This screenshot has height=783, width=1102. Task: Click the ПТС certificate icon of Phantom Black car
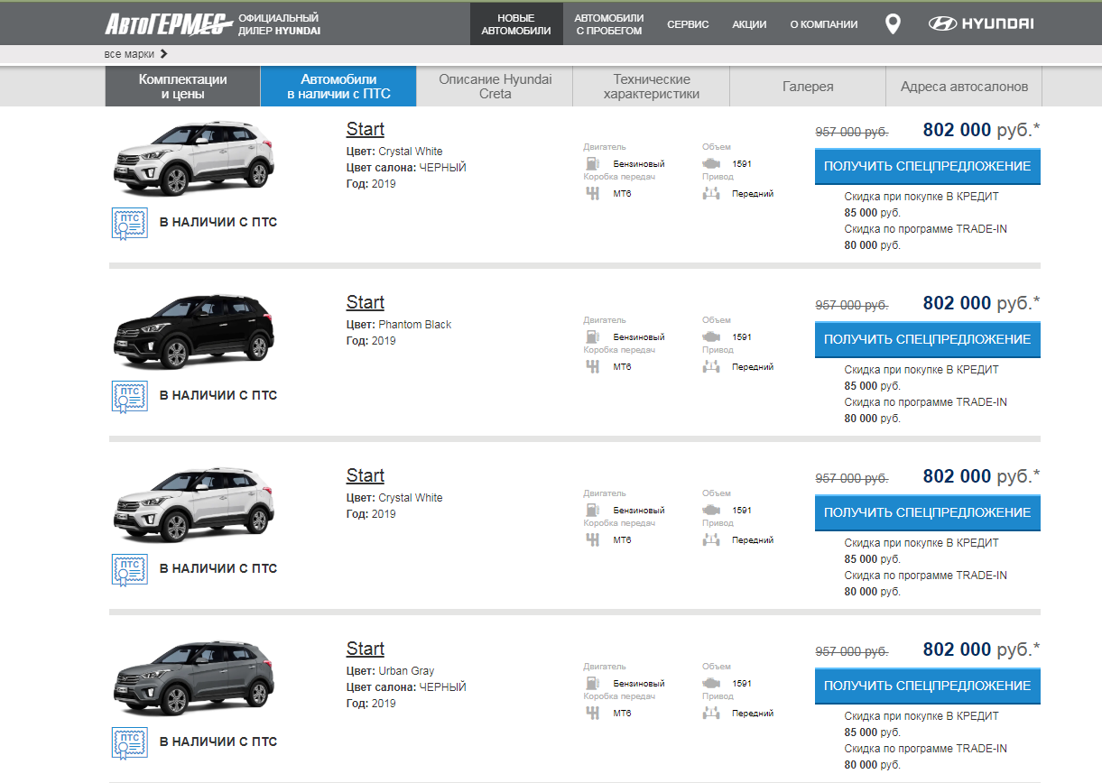(x=130, y=396)
